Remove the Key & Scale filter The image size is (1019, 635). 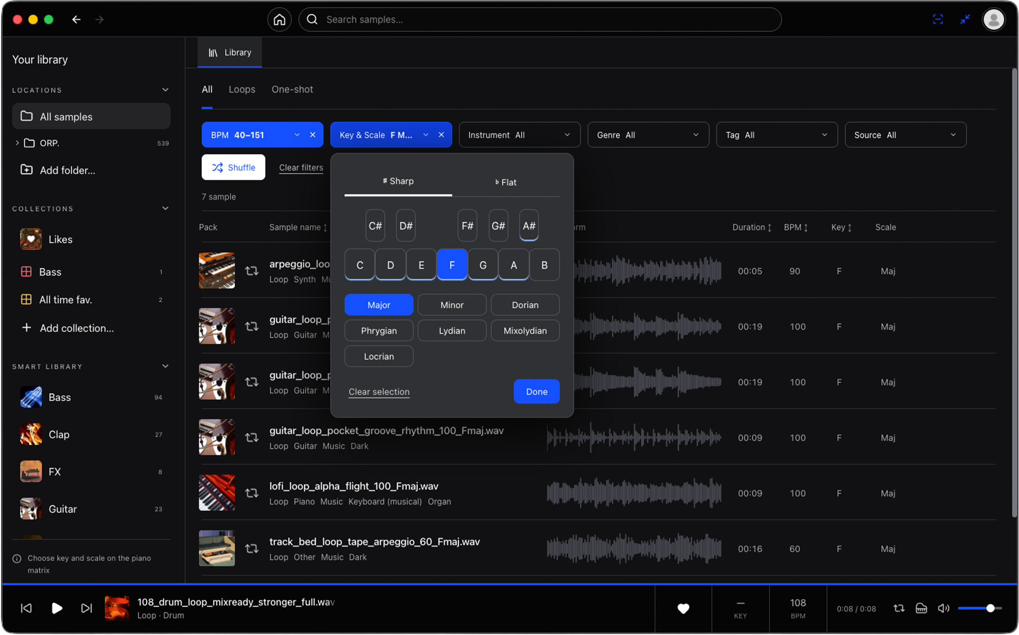point(441,135)
